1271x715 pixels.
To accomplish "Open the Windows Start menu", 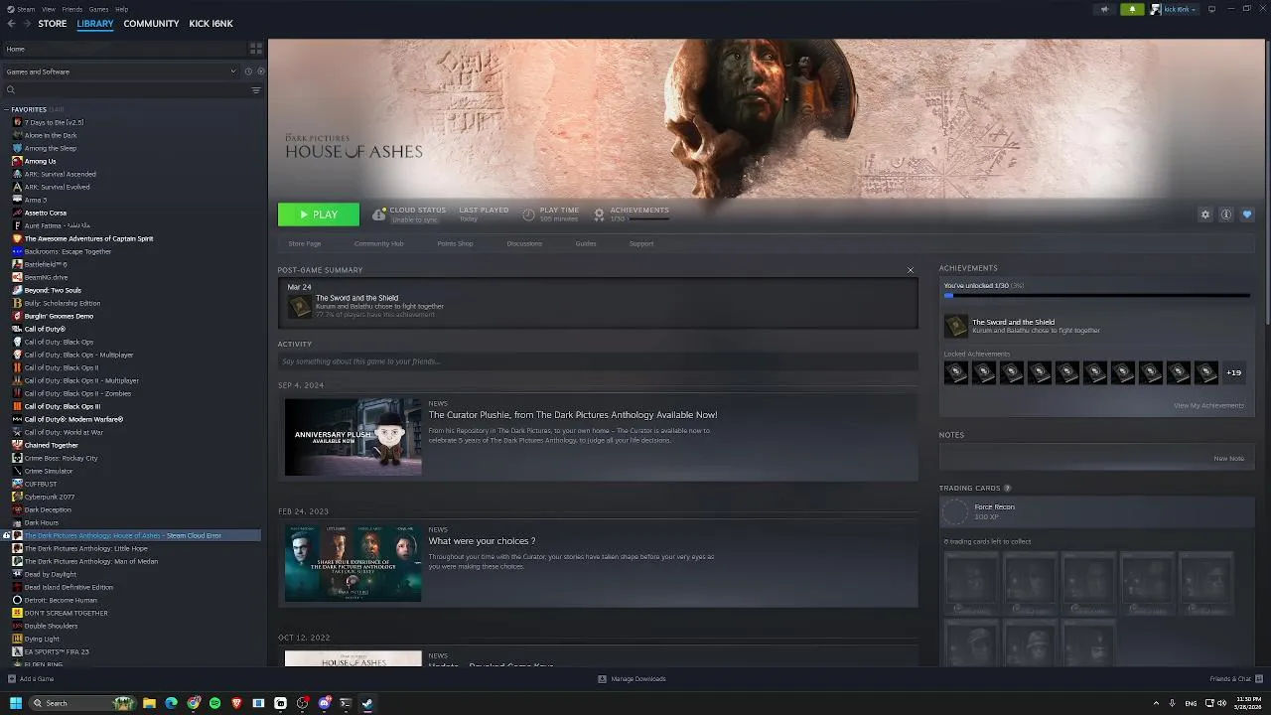I will [16, 703].
